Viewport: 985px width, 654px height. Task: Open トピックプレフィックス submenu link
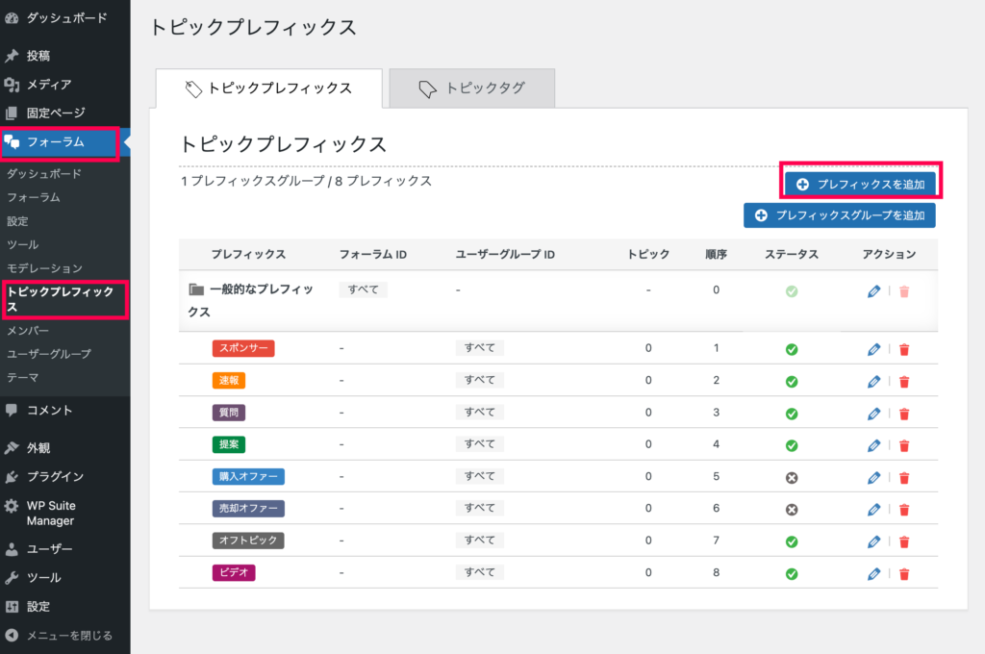(x=61, y=299)
